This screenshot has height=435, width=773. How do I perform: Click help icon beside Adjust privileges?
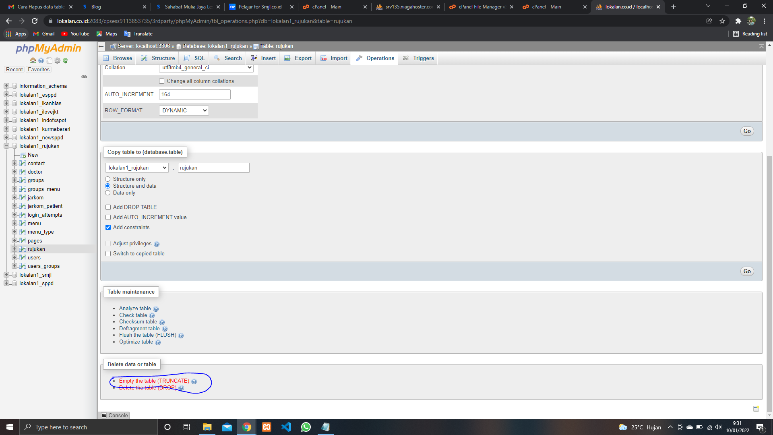[157, 244]
